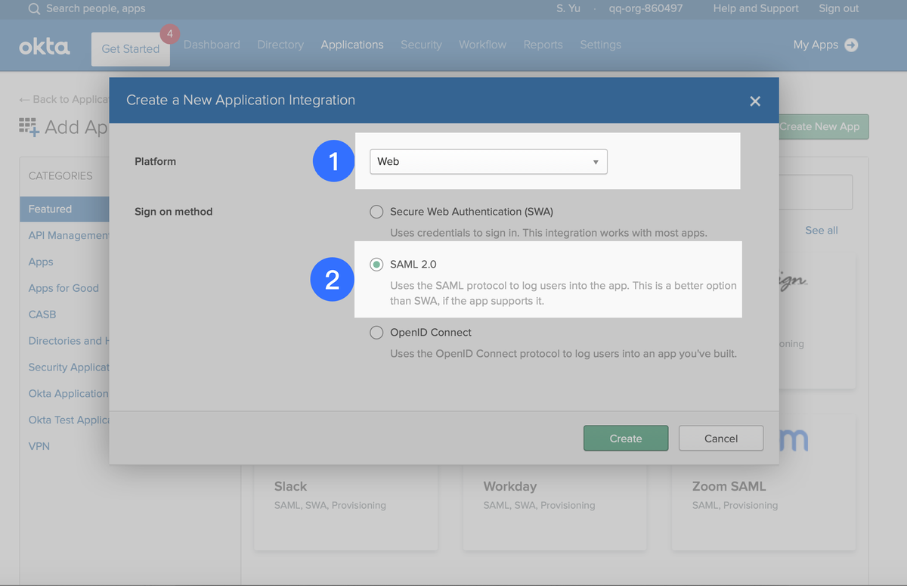Click the search magnifier icon

(x=34, y=9)
